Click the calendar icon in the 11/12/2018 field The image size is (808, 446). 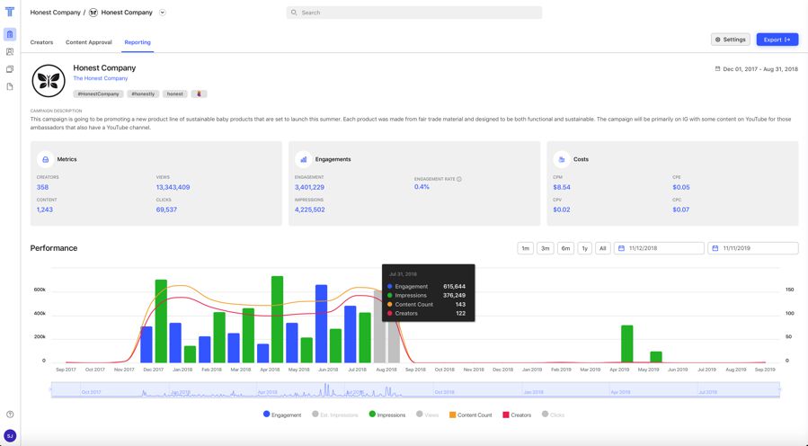pos(621,248)
